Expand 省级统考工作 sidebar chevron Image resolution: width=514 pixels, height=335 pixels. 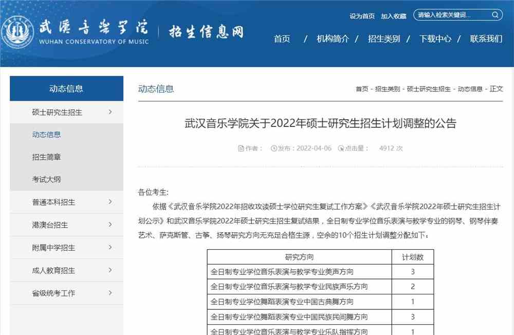(x=110, y=293)
